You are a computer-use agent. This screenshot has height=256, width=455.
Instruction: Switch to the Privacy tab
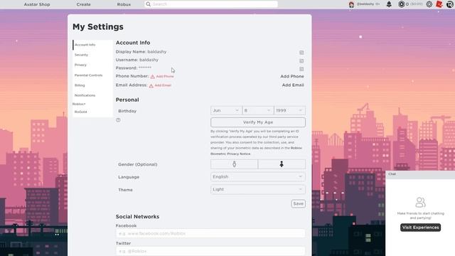[92, 65]
